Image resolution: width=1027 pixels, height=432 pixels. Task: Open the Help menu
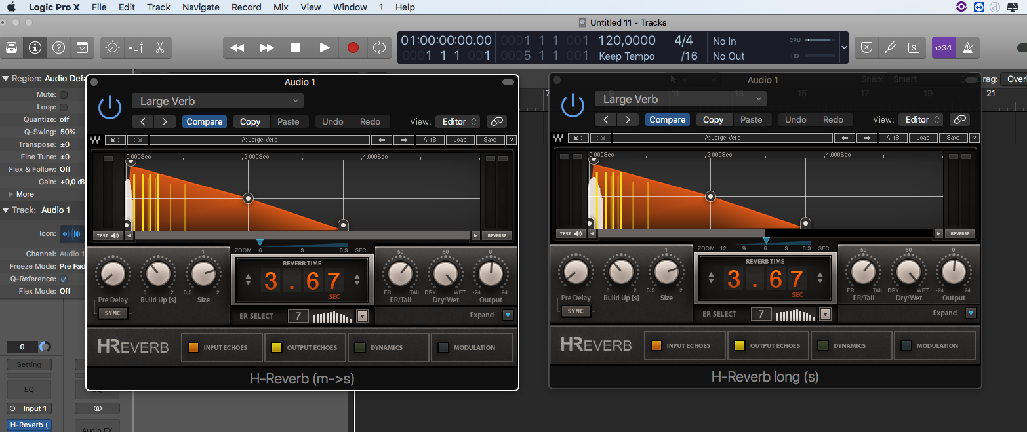[x=405, y=7]
